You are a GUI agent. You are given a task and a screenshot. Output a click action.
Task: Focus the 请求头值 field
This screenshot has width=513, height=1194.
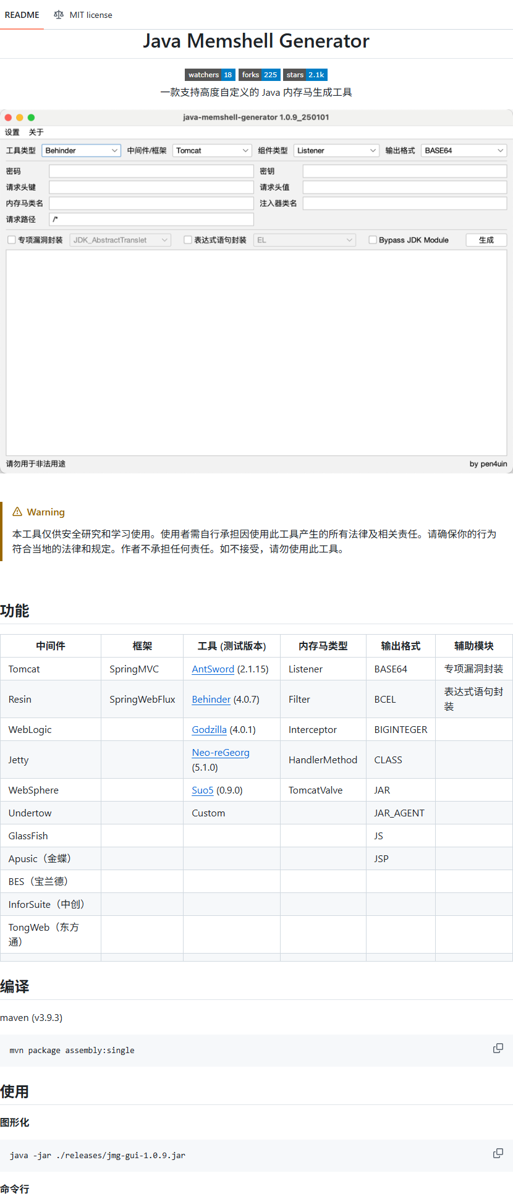point(405,187)
